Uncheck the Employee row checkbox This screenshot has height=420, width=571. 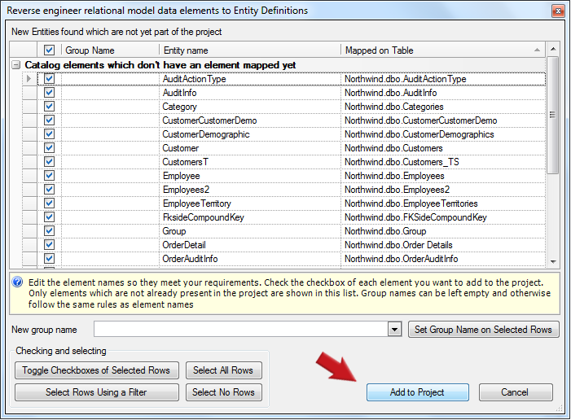(x=49, y=176)
